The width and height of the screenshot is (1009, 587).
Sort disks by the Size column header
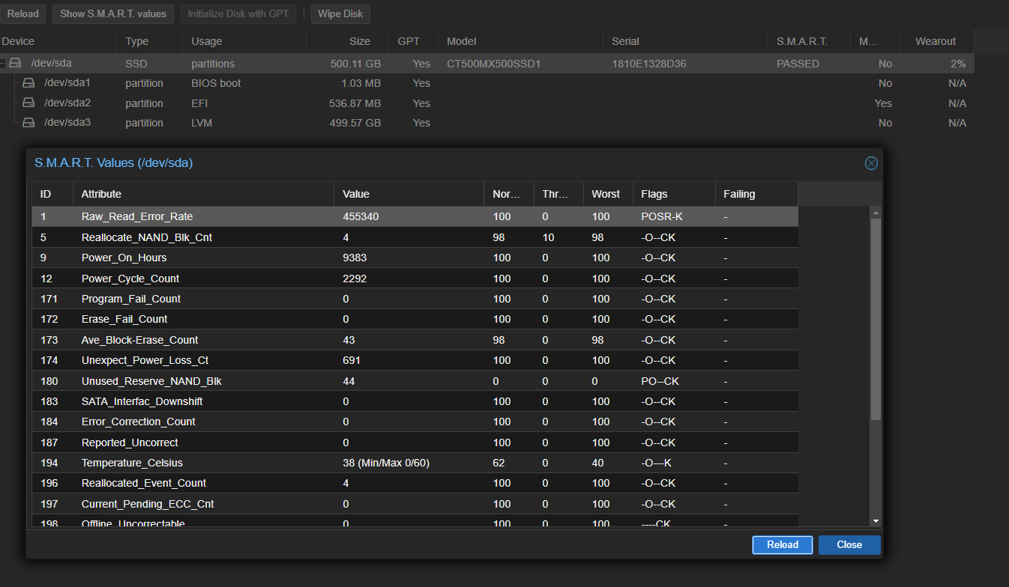tap(348, 41)
